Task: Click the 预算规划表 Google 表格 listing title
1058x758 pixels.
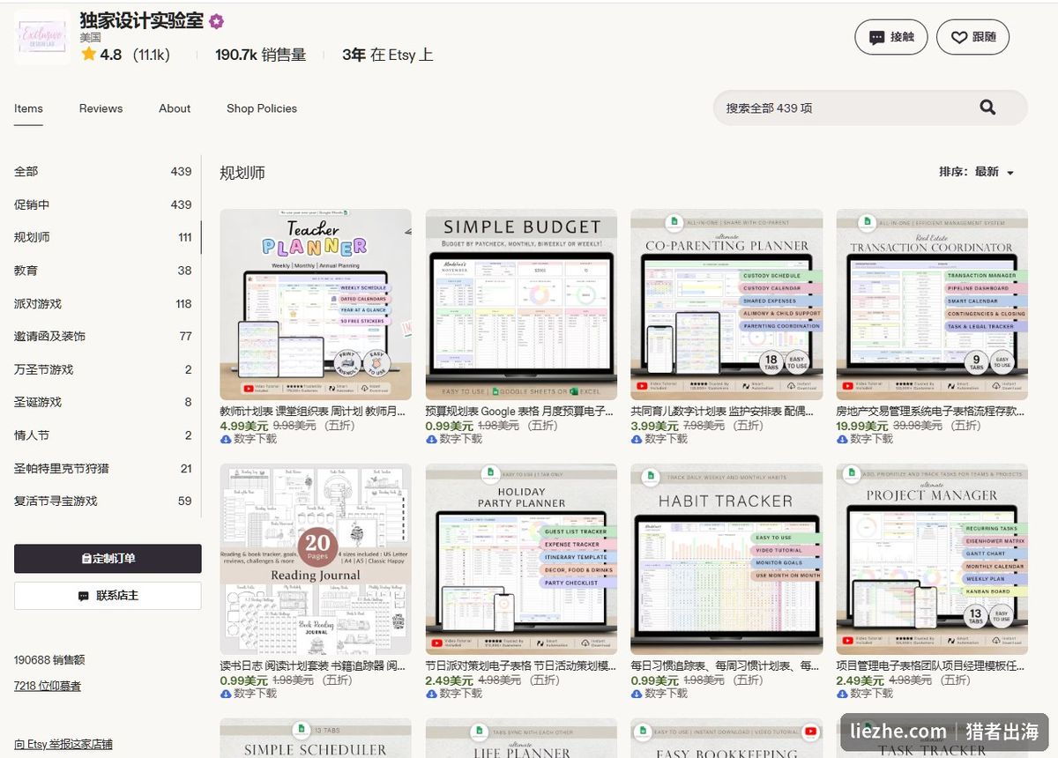Action: 519,412
